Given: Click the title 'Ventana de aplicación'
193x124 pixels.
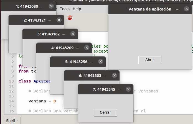Looking at the screenshot, I should click(x=150, y=9).
